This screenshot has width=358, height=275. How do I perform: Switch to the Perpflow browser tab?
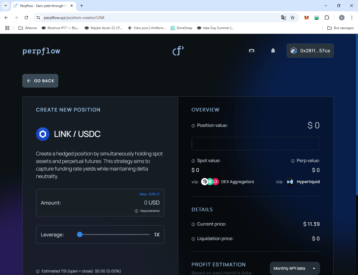pyautogui.click(x=44, y=6)
